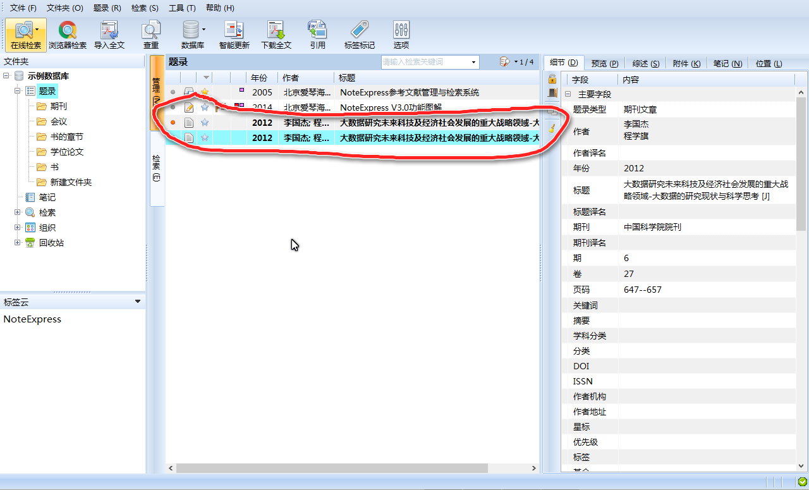Click the database filter icon next to 1/4

[x=504, y=61]
